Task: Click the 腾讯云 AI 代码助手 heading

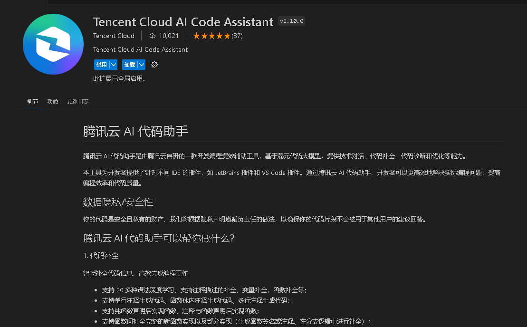Action: point(135,131)
